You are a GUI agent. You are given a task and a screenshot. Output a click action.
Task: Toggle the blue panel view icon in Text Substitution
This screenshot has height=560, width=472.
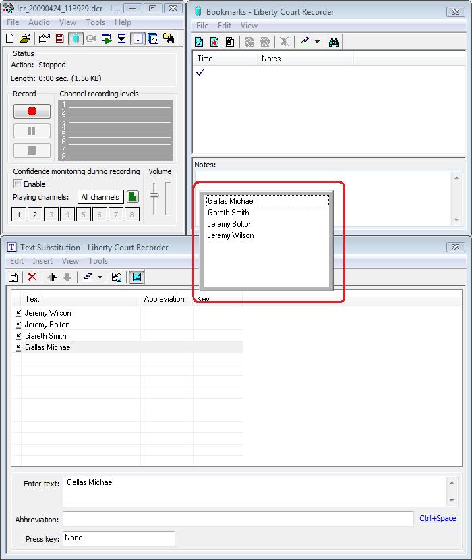pyautogui.click(x=137, y=277)
